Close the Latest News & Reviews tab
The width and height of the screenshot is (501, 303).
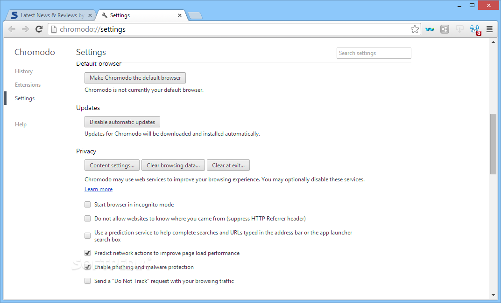pos(90,15)
